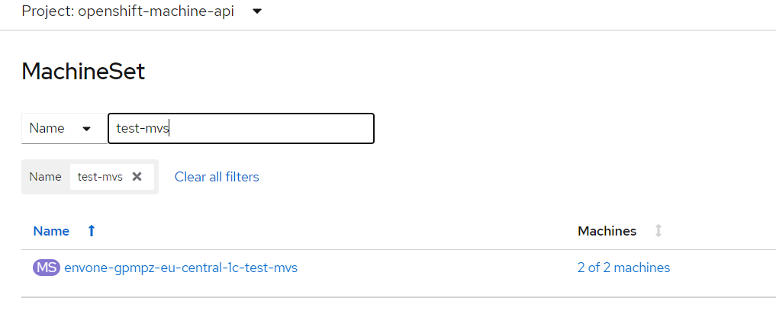Open envone-gpmpz-eu-central-1c-test-mvs machine set
This screenshot has height=311, width=776.
click(181, 268)
